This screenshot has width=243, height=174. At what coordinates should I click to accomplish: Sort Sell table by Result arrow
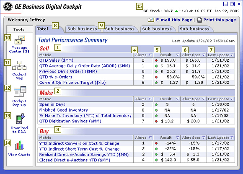point(178,55)
